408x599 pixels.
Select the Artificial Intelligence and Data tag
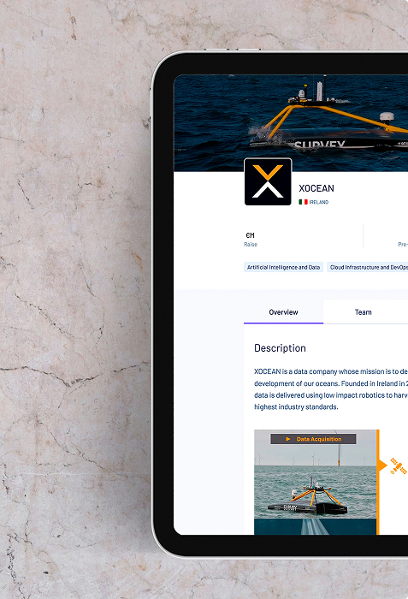tap(283, 267)
